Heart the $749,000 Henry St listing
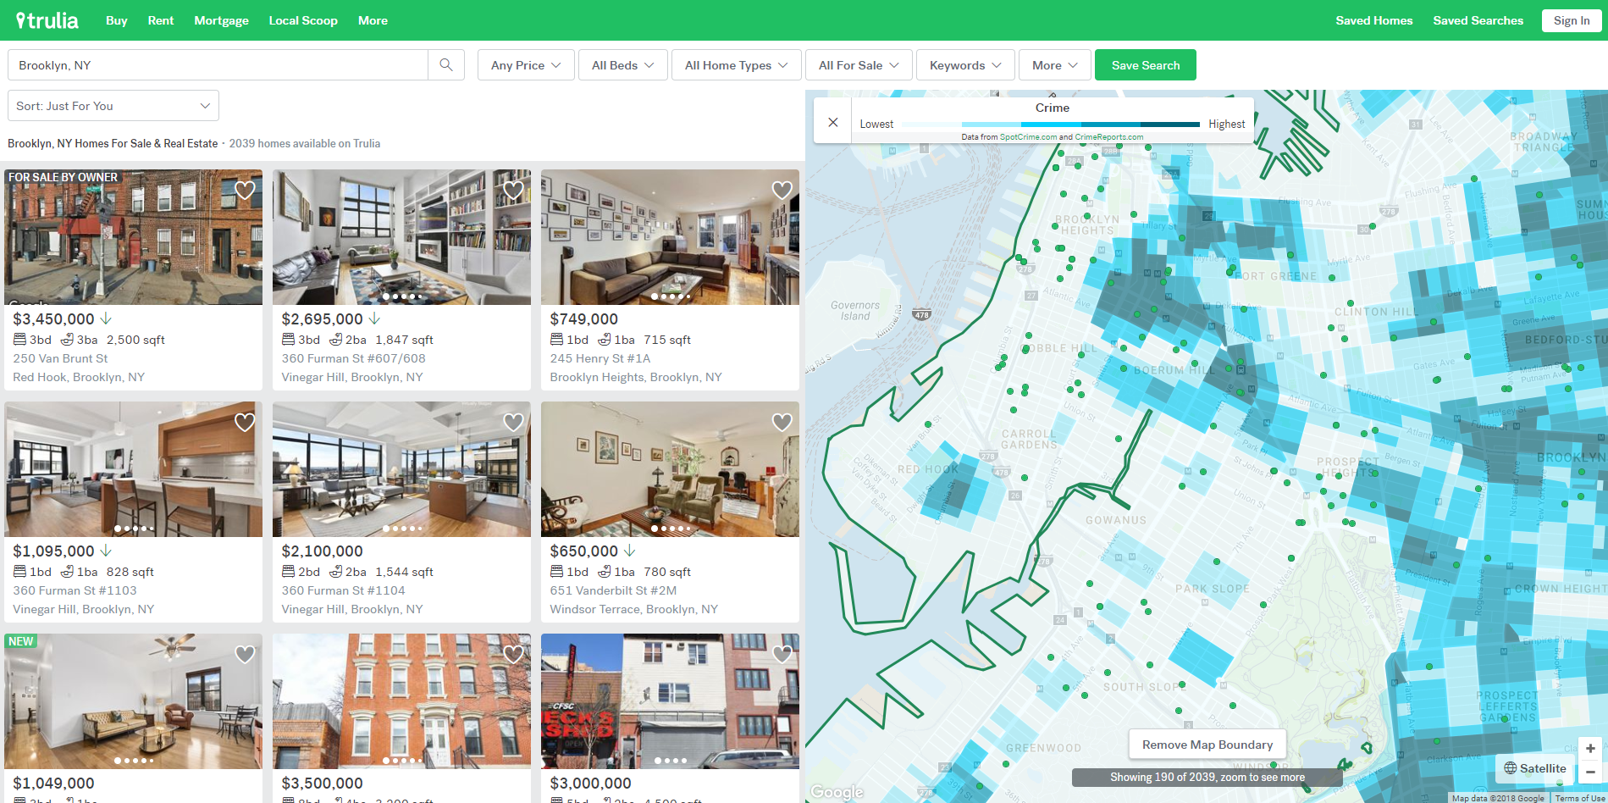The image size is (1608, 803). 782,191
